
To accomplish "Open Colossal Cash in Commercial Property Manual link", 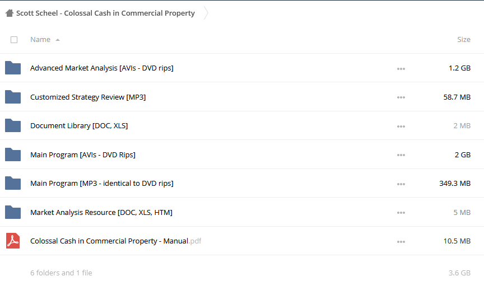I will point(116,241).
